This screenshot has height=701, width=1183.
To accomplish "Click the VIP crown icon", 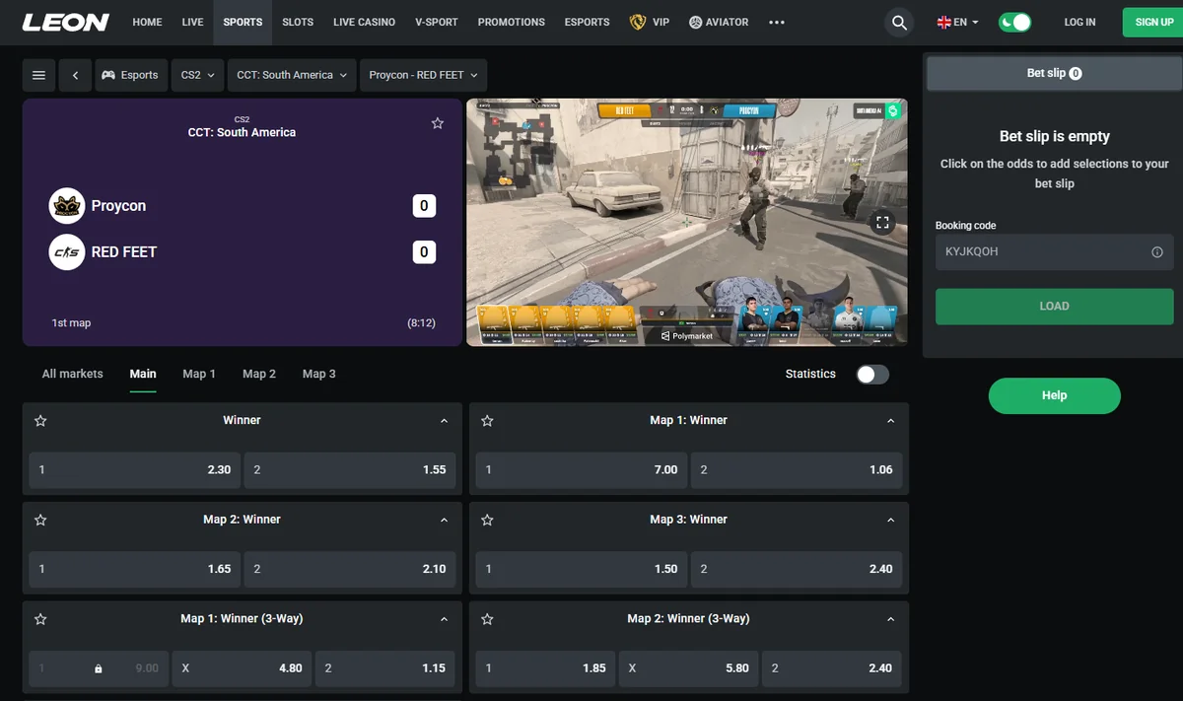I will click(638, 22).
